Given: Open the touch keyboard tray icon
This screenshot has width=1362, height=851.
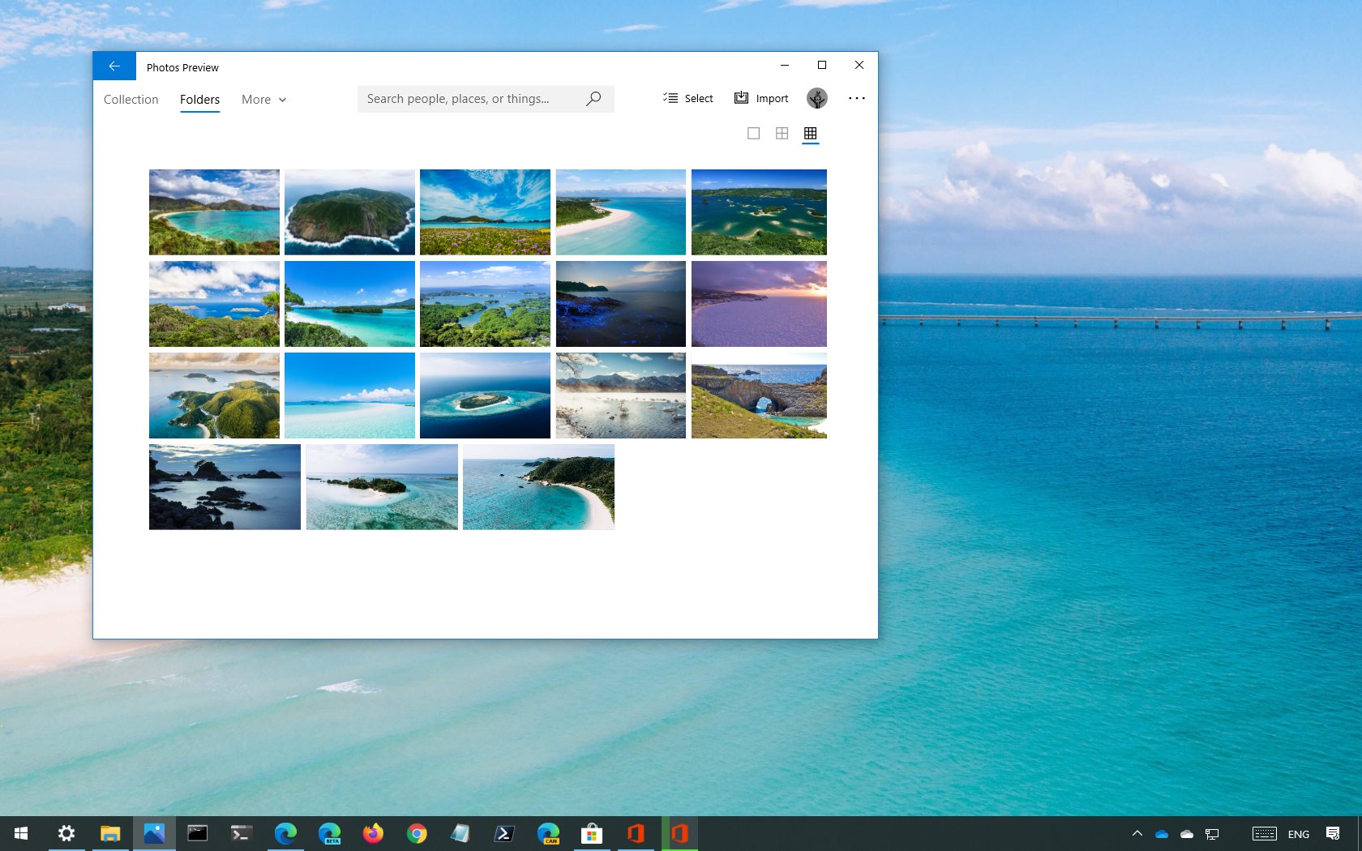Looking at the screenshot, I should click(1264, 833).
